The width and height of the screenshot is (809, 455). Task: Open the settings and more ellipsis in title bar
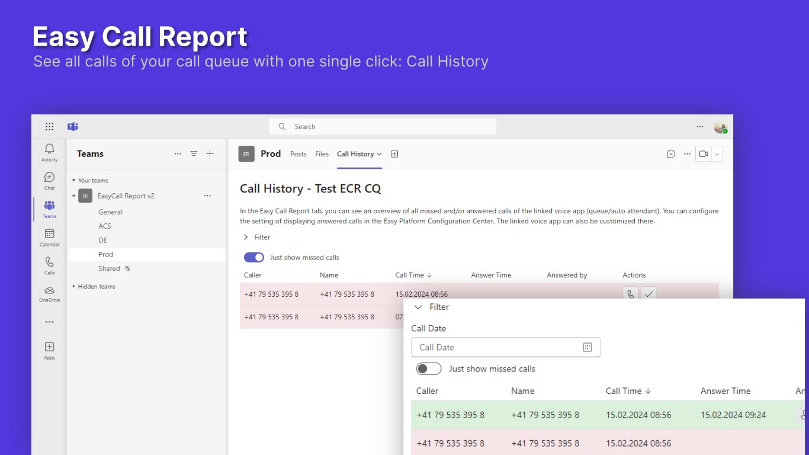[x=700, y=126]
